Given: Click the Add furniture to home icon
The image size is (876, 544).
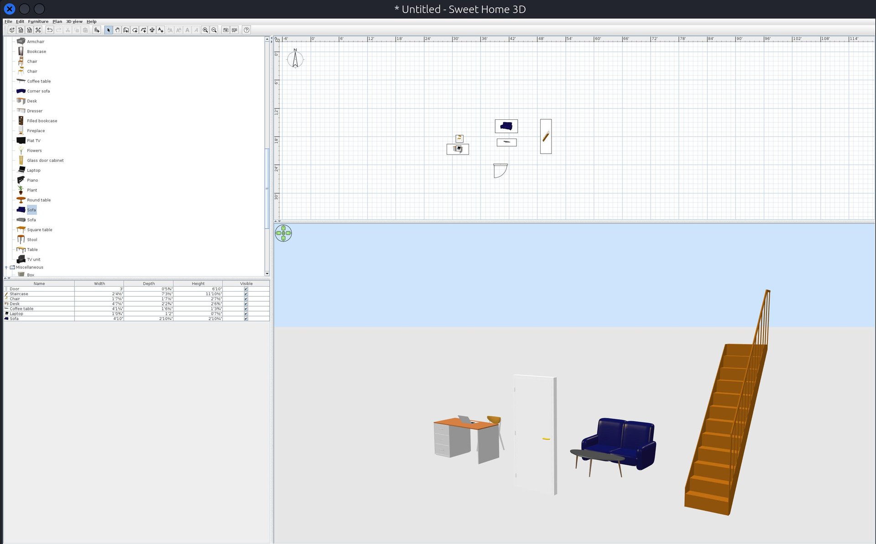Looking at the screenshot, I should pos(97,30).
